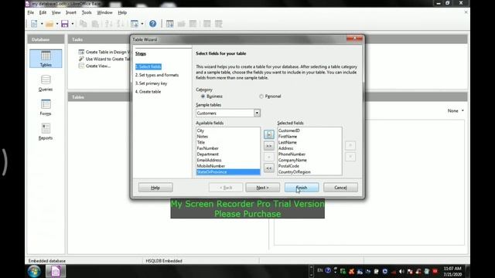Screen dimensions: 495x278
Task: Click the volume speaker tray icon
Action: pyautogui.click(x=401, y=271)
